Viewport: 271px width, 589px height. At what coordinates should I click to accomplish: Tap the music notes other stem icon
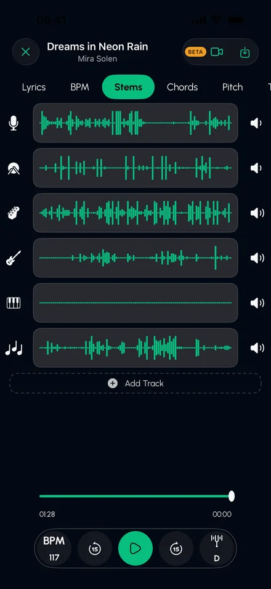[x=14, y=348]
